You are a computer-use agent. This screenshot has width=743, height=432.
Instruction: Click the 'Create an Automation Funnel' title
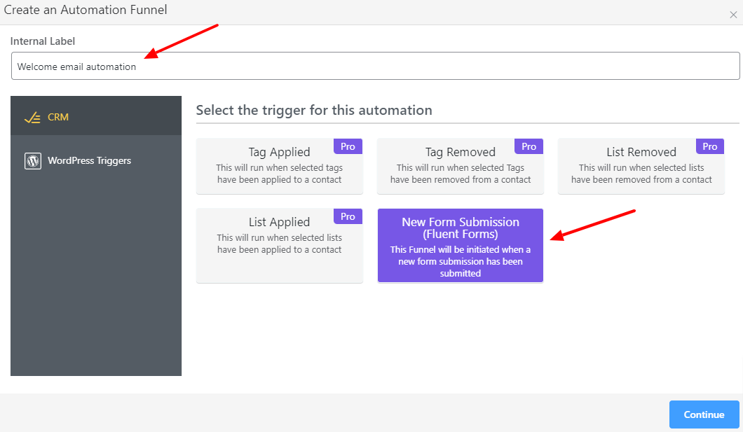86,10
